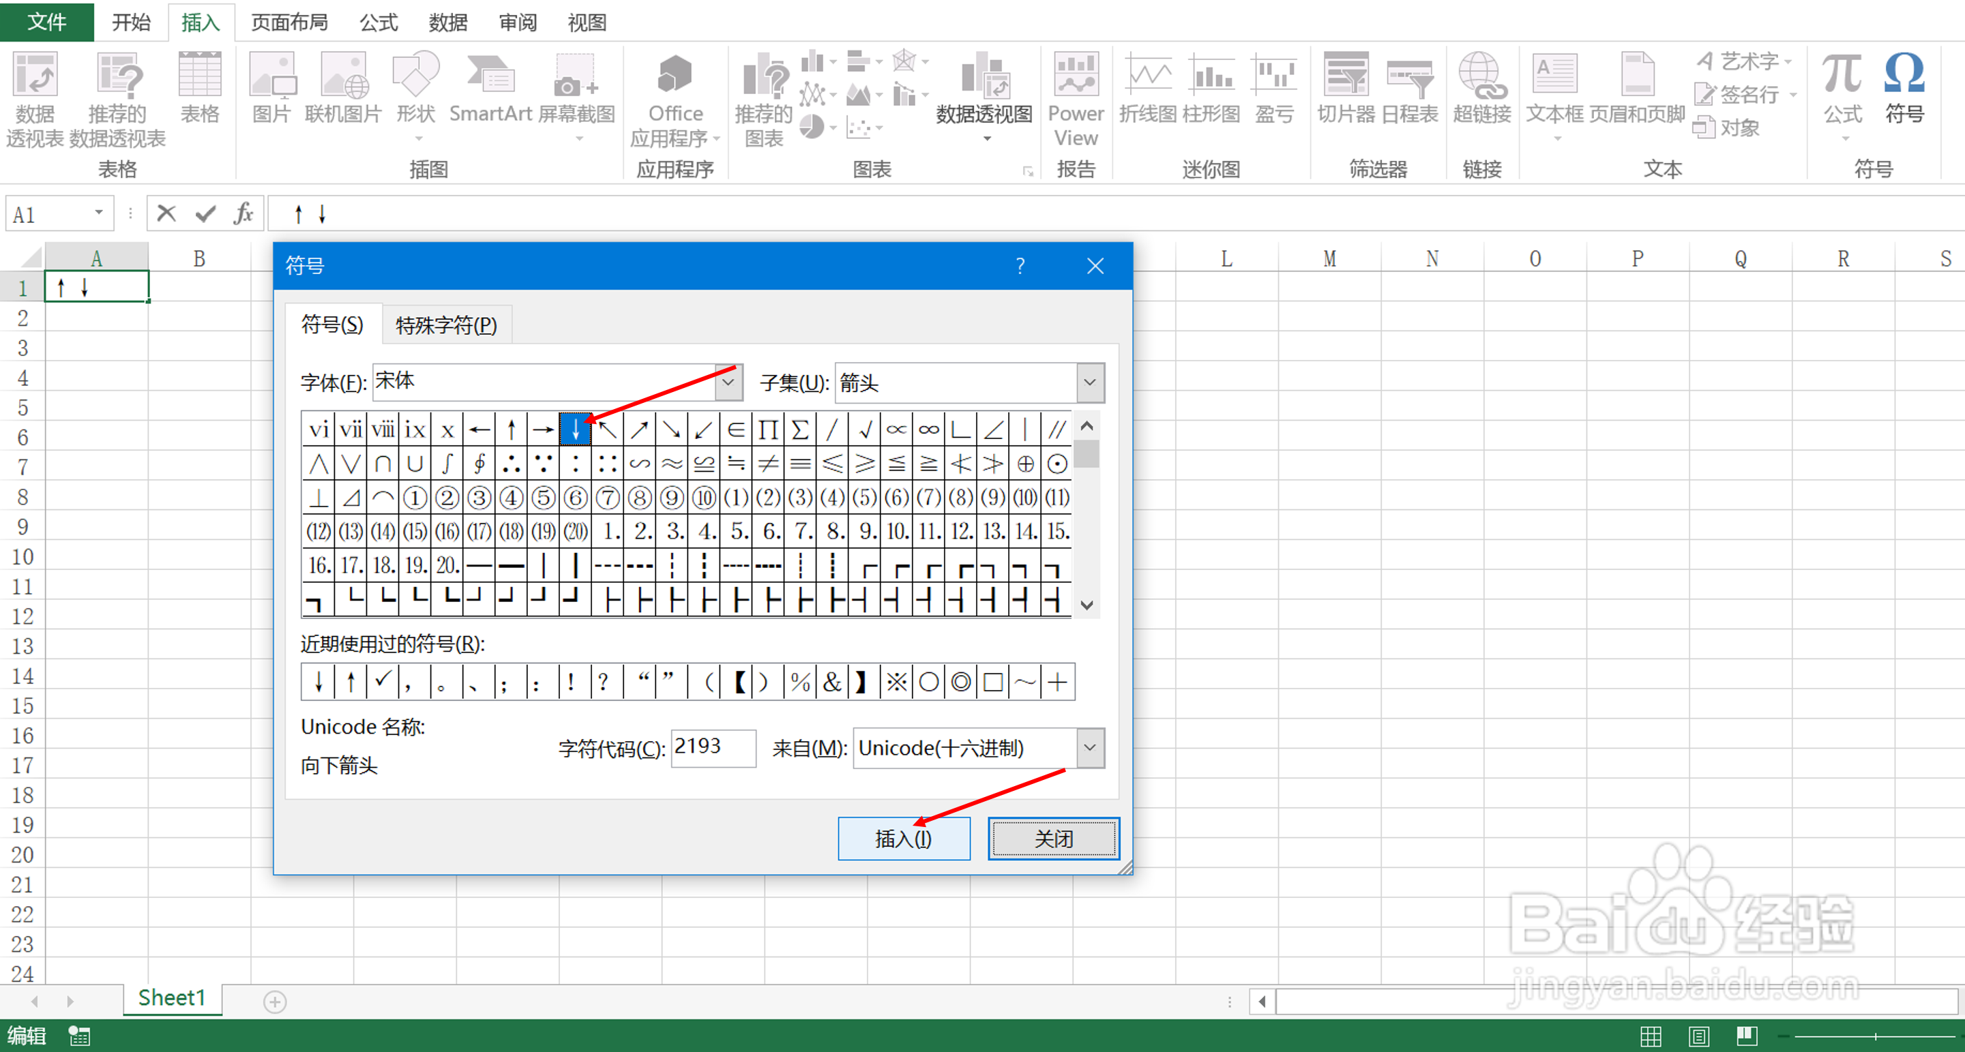Expand the font (字体) dropdown
1965x1052 pixels.
point(728,382)
